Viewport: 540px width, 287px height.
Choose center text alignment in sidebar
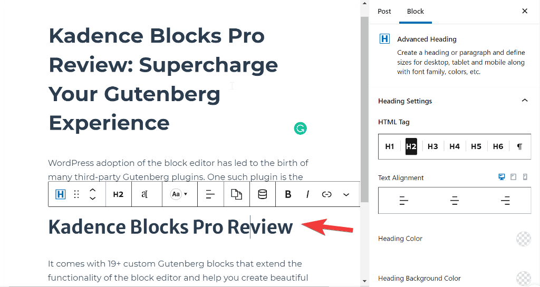click(455, 201)
